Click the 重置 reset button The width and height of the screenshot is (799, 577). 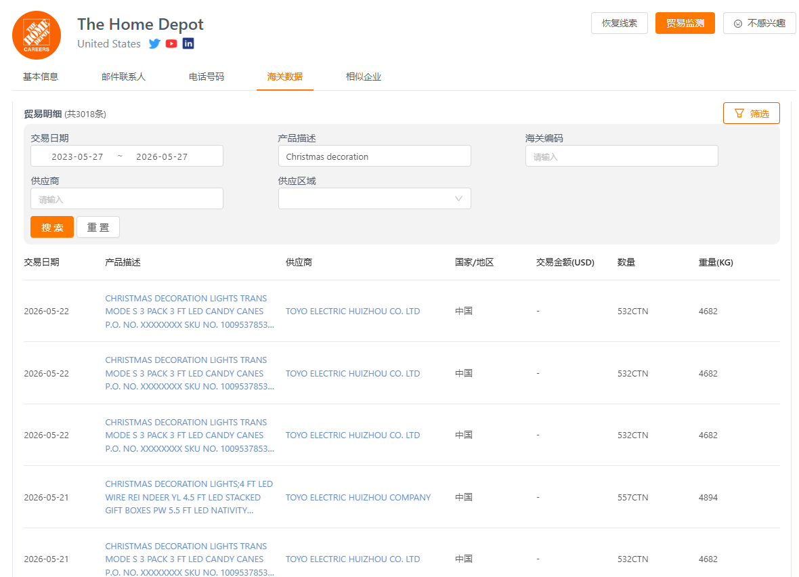click(x=98, y=228)
